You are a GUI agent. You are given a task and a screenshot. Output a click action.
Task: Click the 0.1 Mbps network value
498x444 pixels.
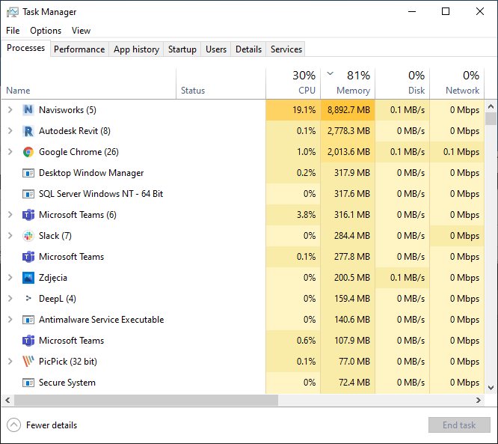pyautogui.click(x=461, y=152)
